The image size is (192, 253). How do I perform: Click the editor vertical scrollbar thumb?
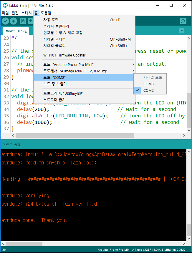pos(189,110)
